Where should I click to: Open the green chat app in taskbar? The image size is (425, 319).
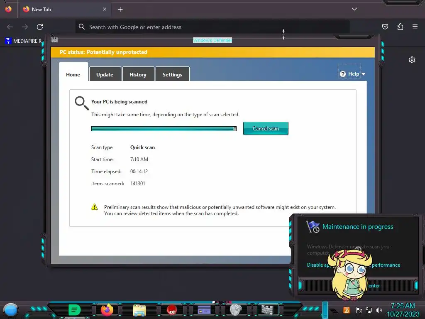tap(75, 309)
